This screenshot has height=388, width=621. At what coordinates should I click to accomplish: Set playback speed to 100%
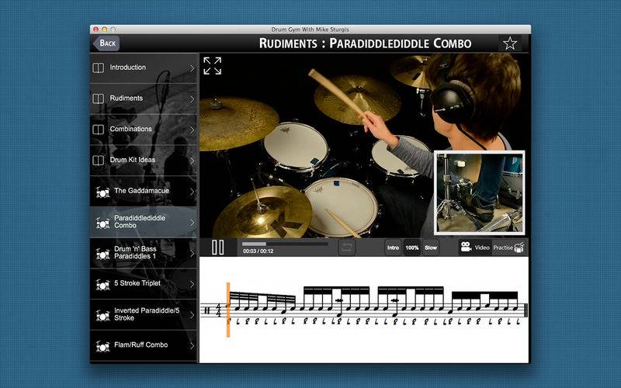(412, 248)
